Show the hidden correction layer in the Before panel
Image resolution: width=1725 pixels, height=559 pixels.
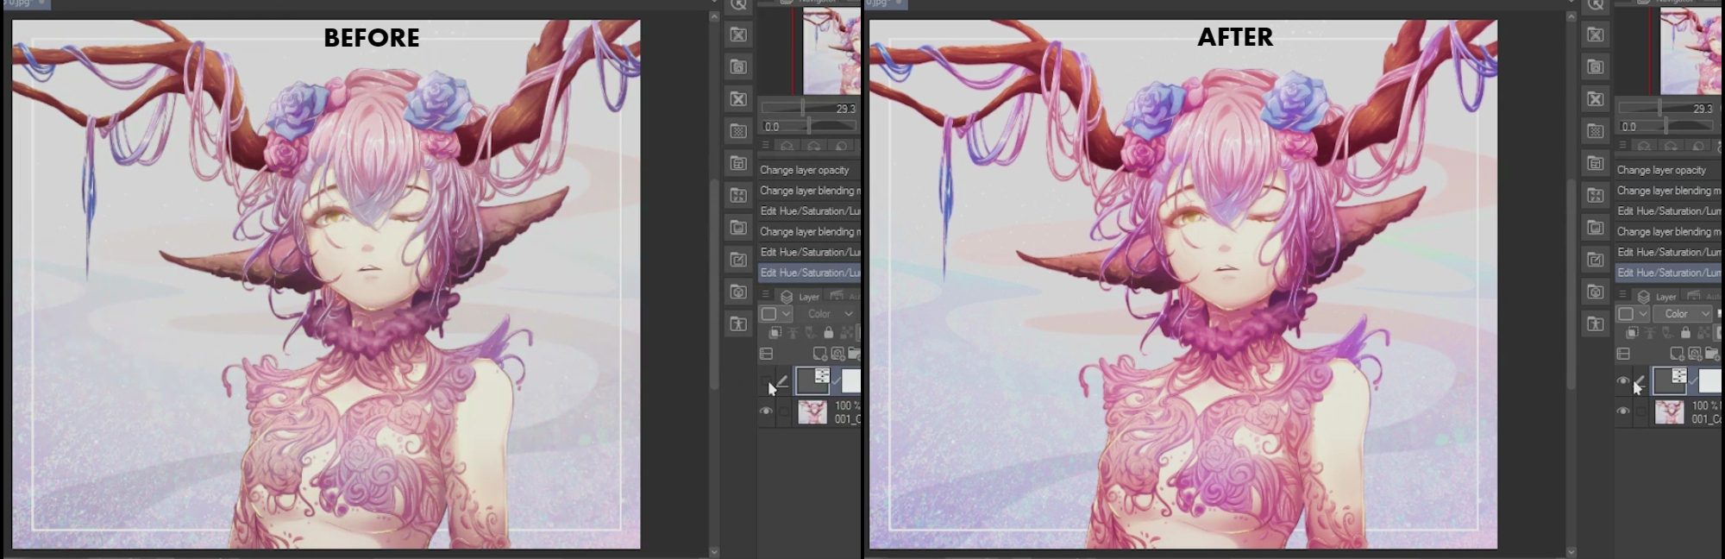click(x=765, y=380)
